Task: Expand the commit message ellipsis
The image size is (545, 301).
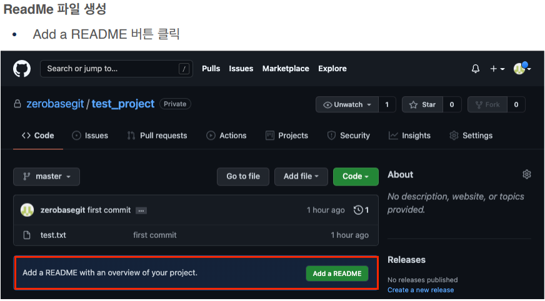Action: [141, 210]
